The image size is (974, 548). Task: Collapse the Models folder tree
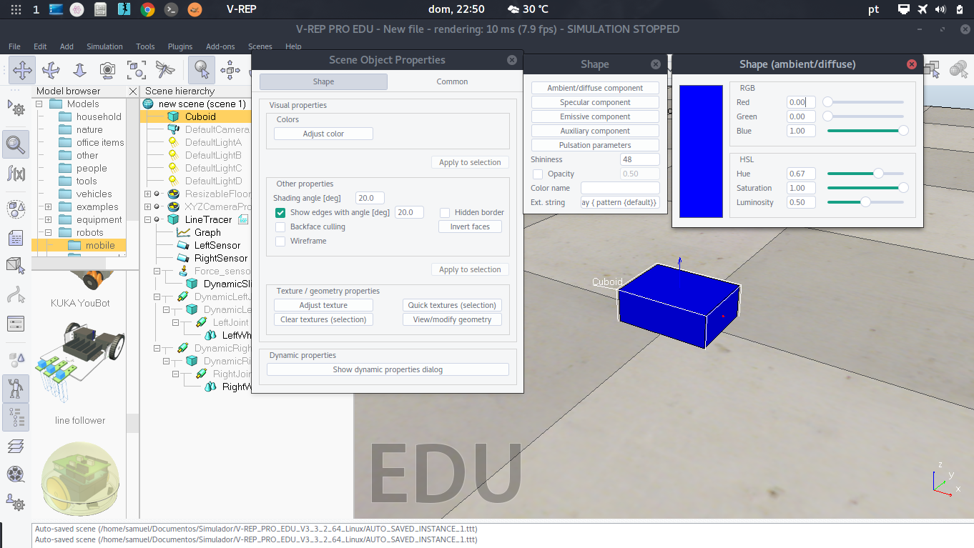tap(39, 104)
